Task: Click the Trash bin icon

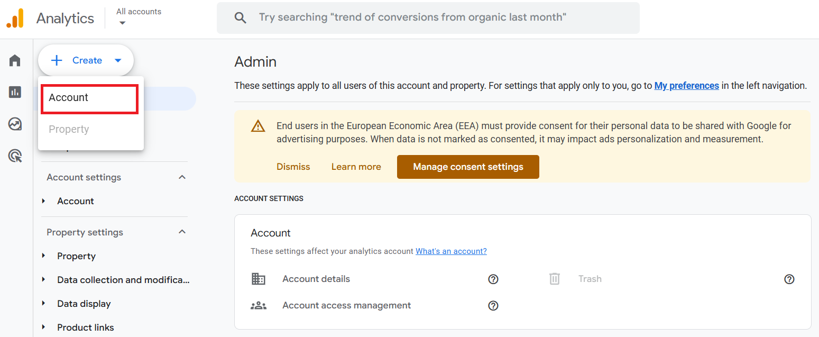Action: [554, 279]
